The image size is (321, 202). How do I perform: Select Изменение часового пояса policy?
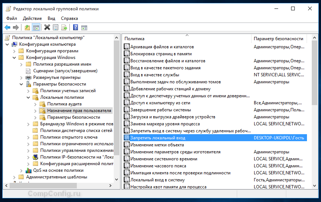158,166
